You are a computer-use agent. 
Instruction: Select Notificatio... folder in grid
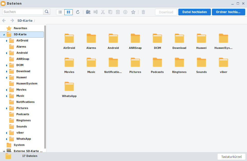[x=113, y=65]
